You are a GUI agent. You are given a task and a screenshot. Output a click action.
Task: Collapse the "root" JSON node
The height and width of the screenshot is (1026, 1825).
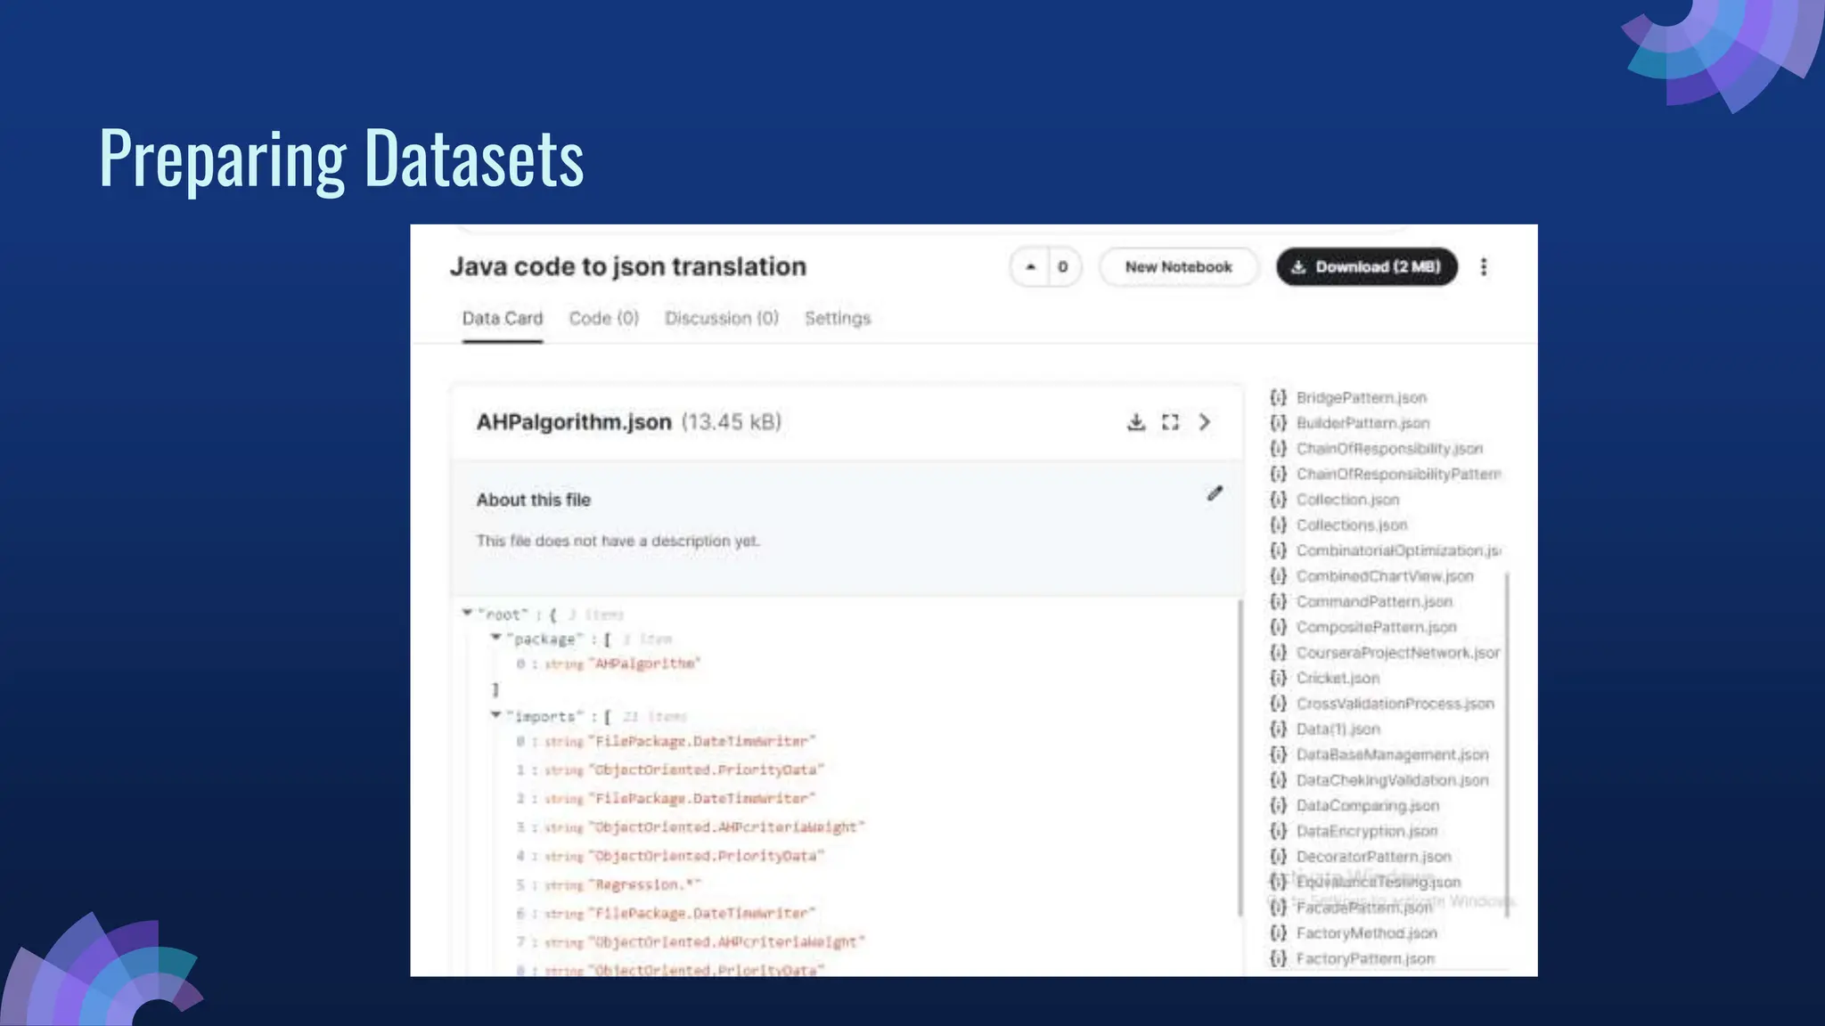pyautogui.click(x=467, y=613)
